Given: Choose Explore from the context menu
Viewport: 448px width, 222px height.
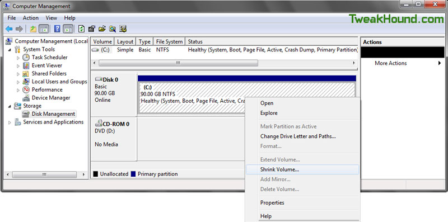Looking at the screenshot, I should pos(302,113).
